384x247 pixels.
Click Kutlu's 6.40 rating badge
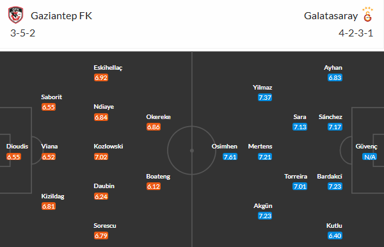(x=335, y=235)
